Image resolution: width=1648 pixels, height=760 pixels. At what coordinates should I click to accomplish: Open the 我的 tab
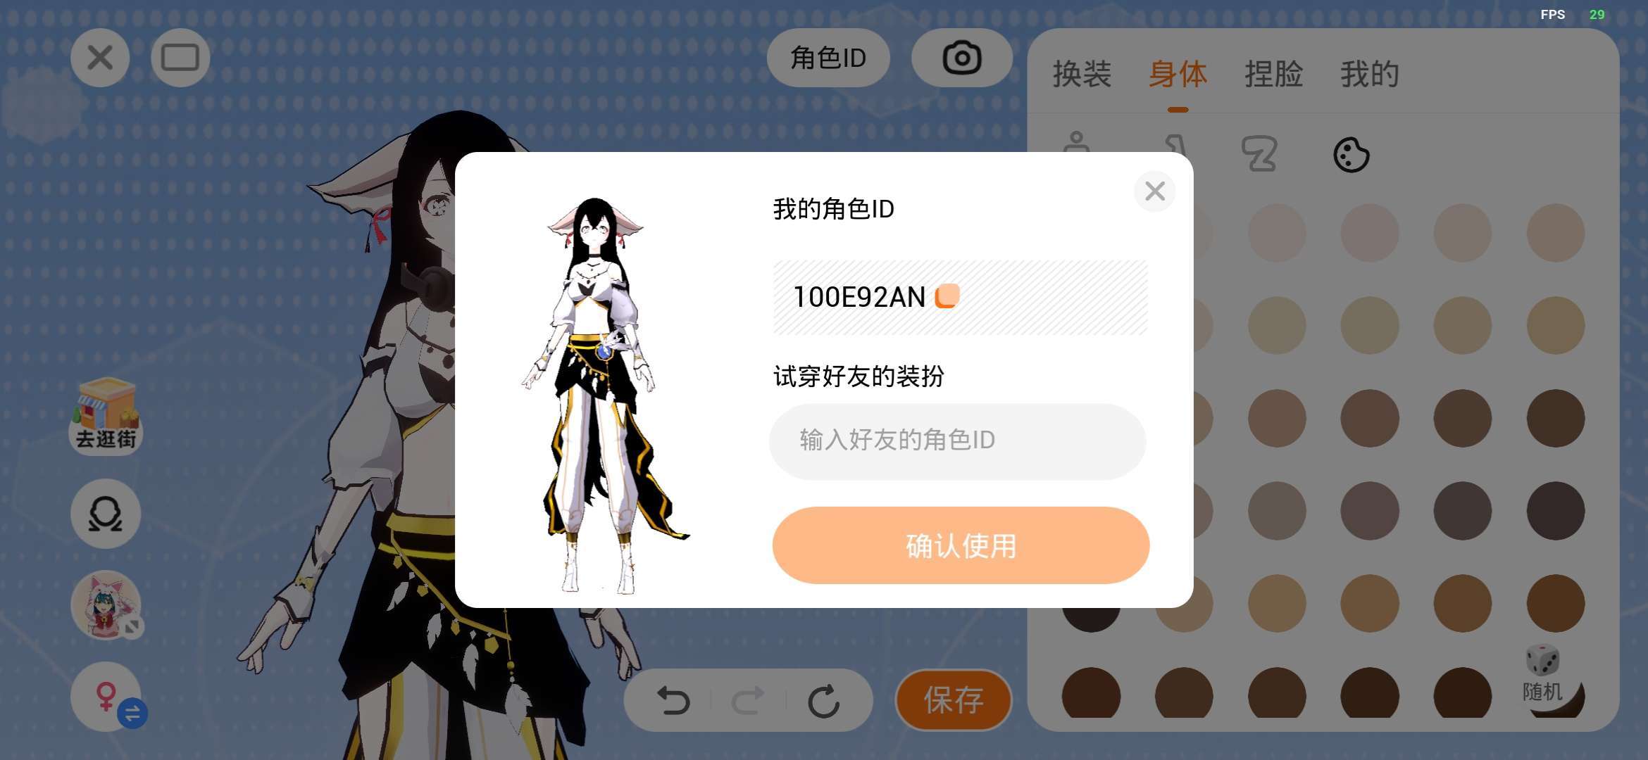pos(1369,74)
